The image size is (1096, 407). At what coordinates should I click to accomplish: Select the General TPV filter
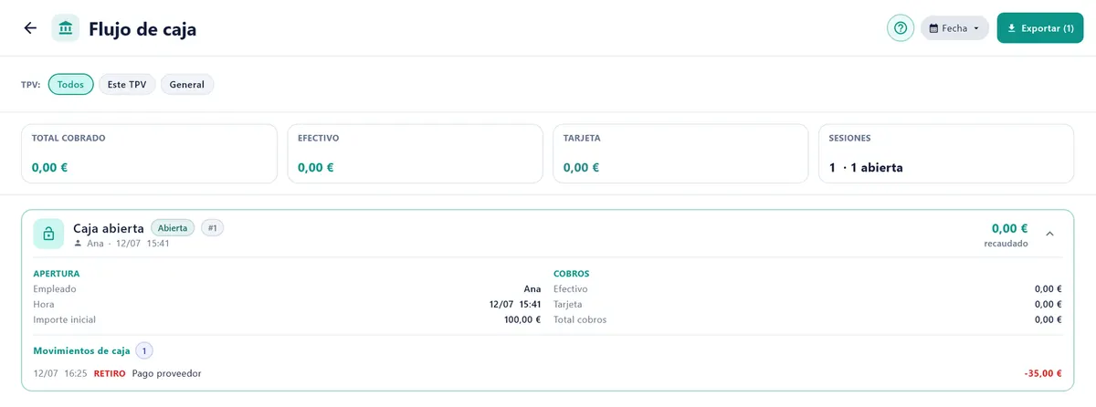coord(187,84)
